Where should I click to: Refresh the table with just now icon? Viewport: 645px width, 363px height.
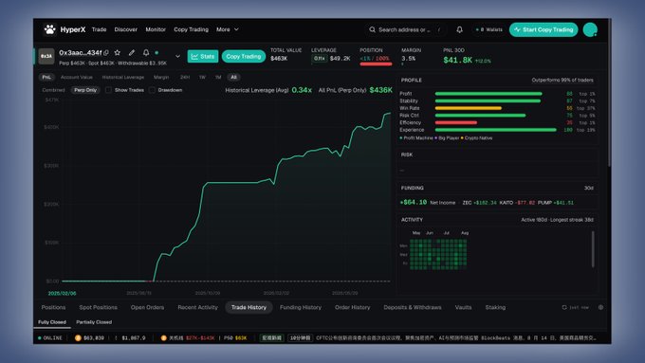[564, 307]
